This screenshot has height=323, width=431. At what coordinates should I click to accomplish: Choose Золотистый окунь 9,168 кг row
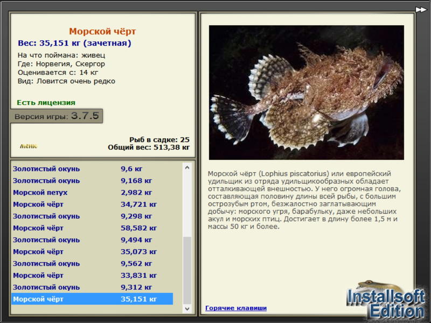pos(92,181)
